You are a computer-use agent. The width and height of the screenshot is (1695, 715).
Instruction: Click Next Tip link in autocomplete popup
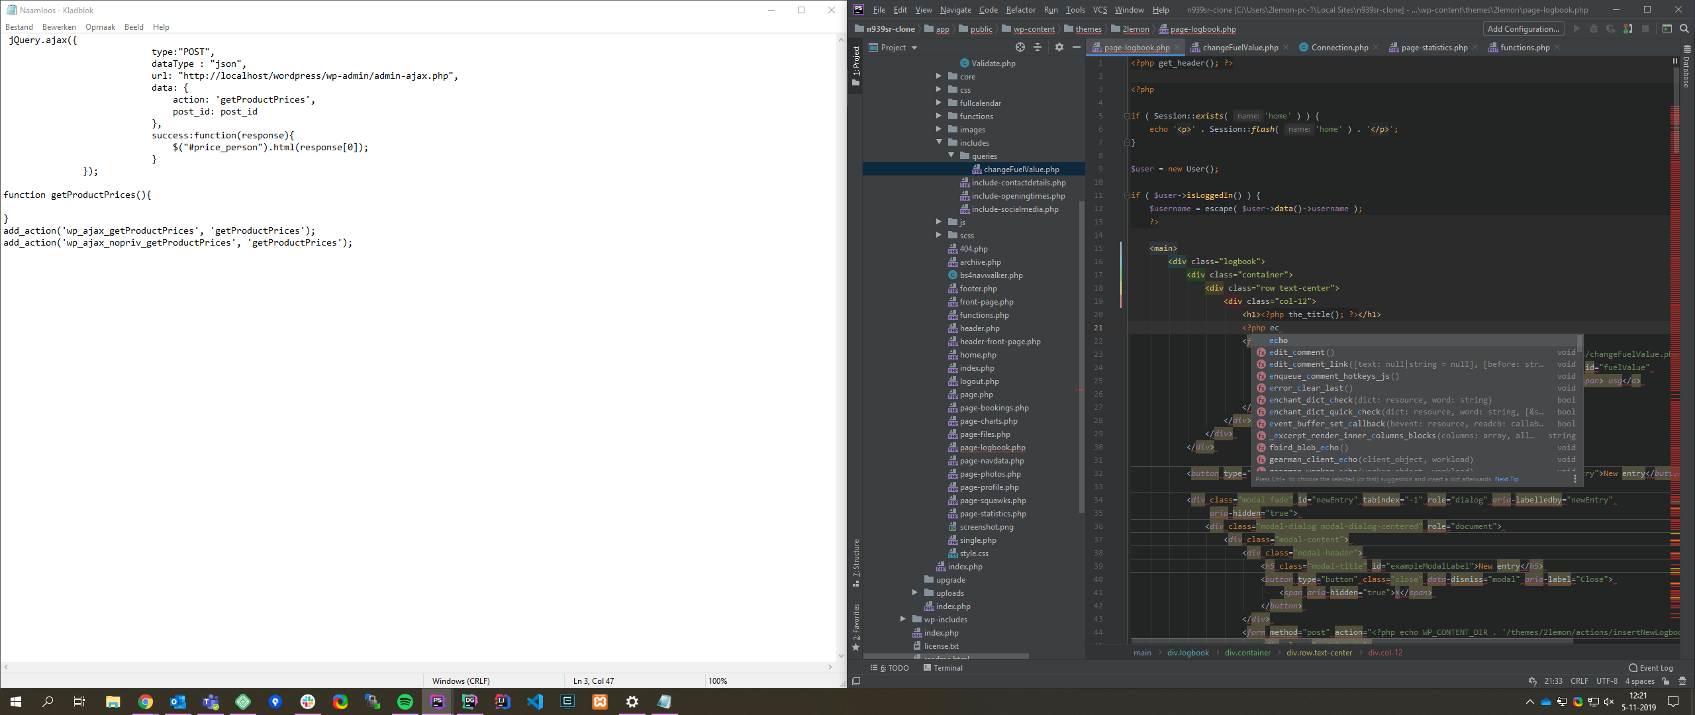click(1506, 479)
